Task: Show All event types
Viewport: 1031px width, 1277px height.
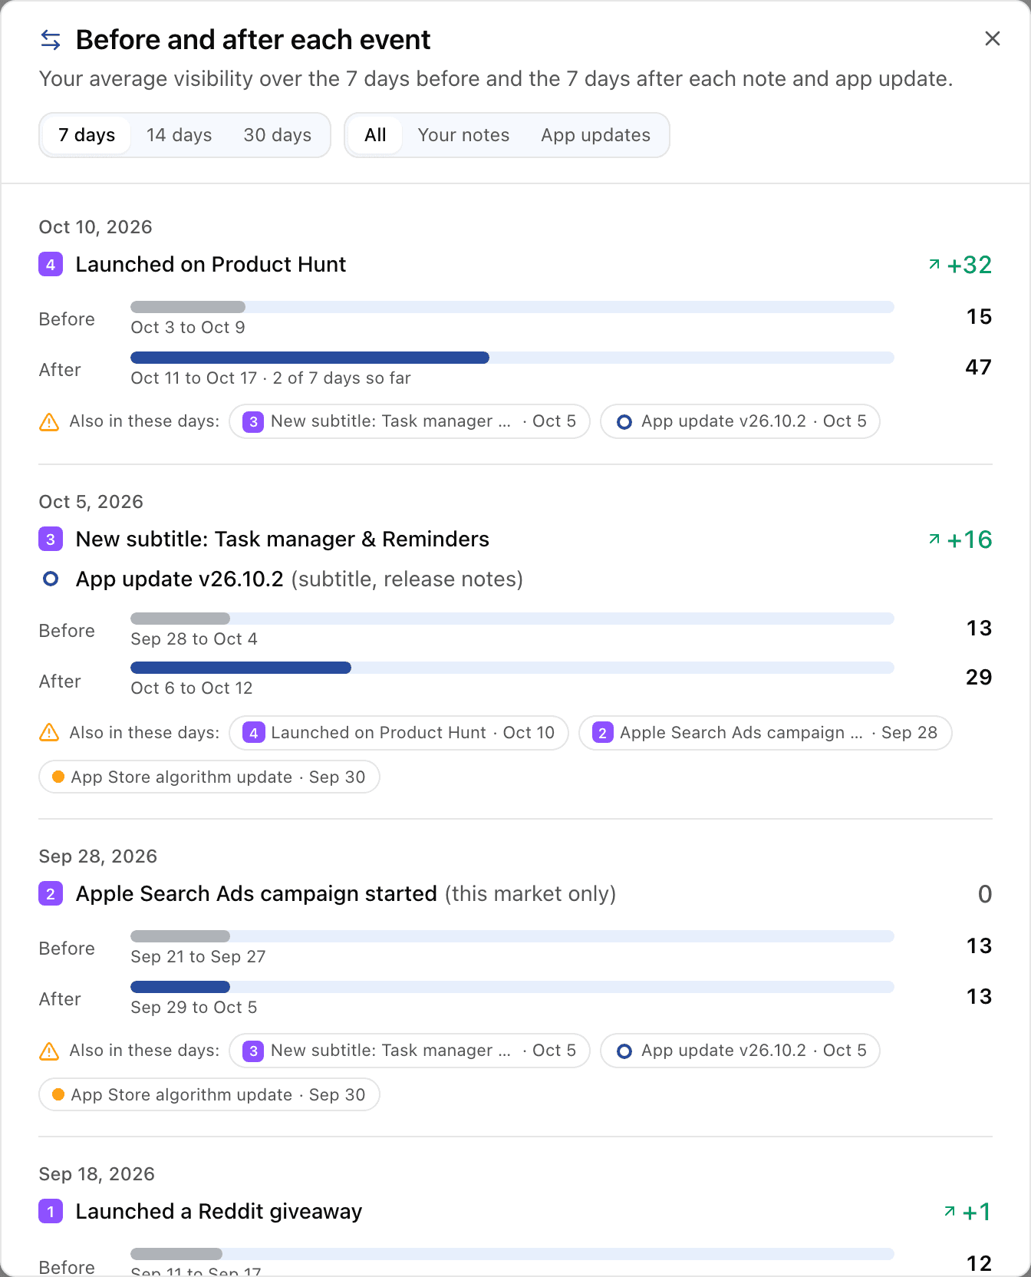Action: (x=375, y=135)
